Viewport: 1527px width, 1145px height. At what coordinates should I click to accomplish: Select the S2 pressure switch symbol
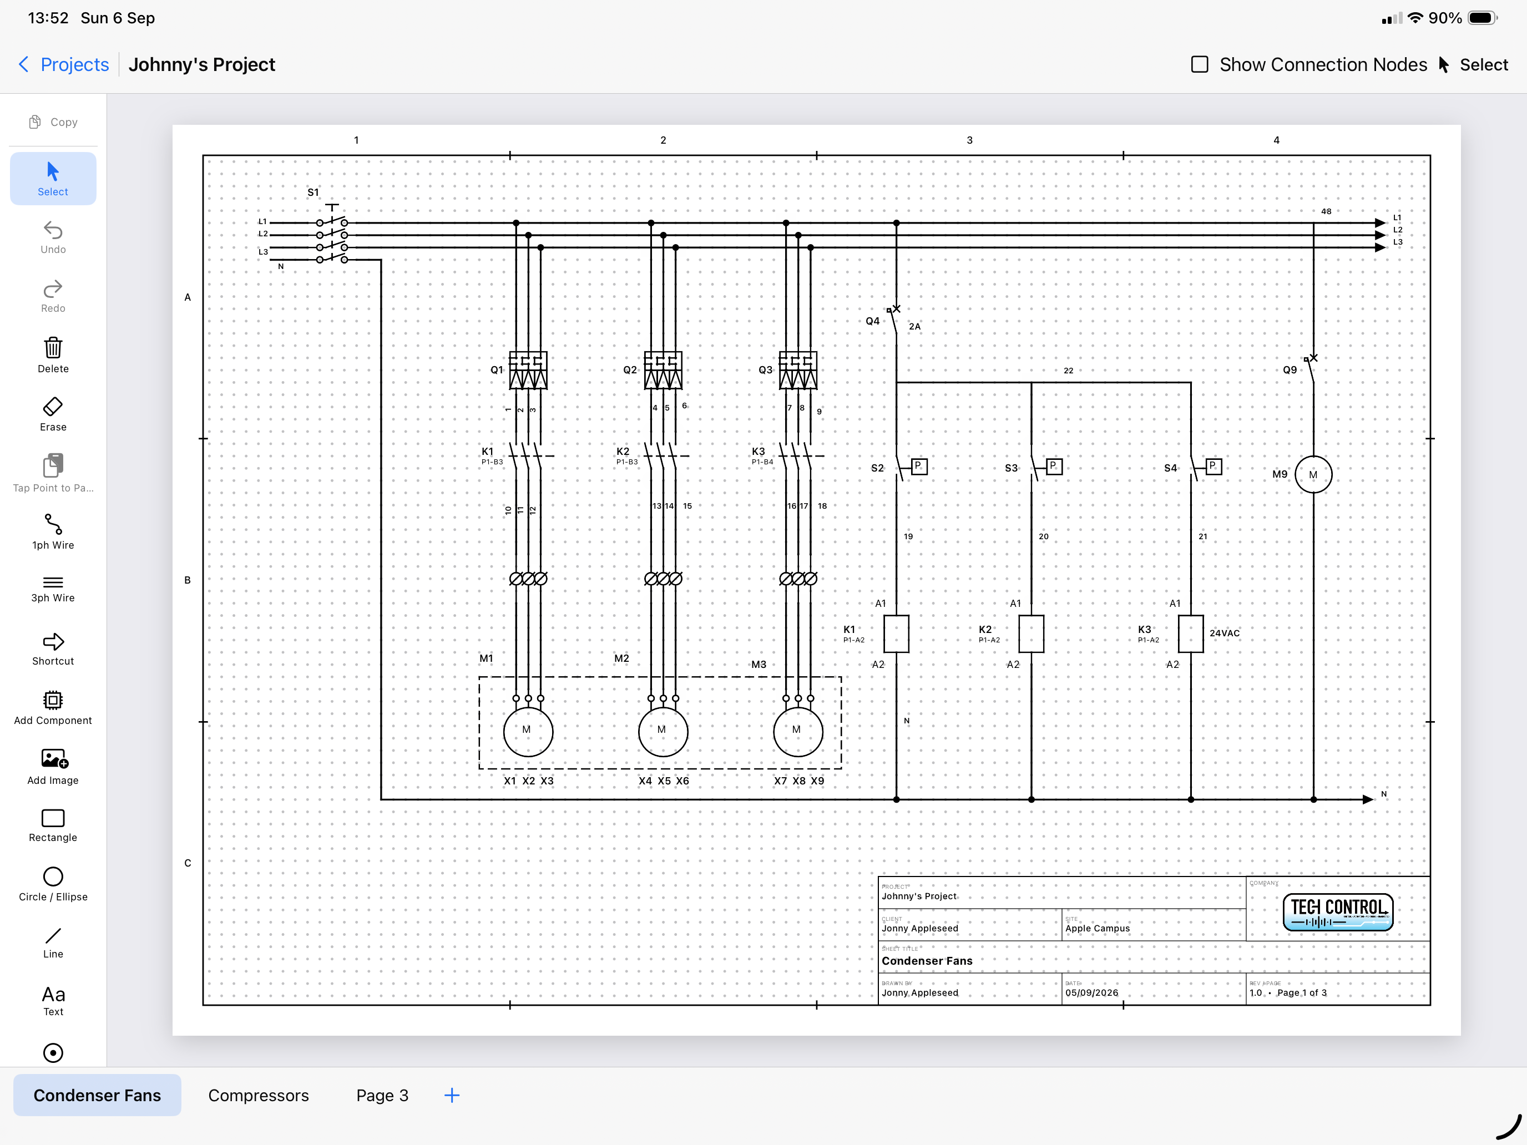point(910,468)
